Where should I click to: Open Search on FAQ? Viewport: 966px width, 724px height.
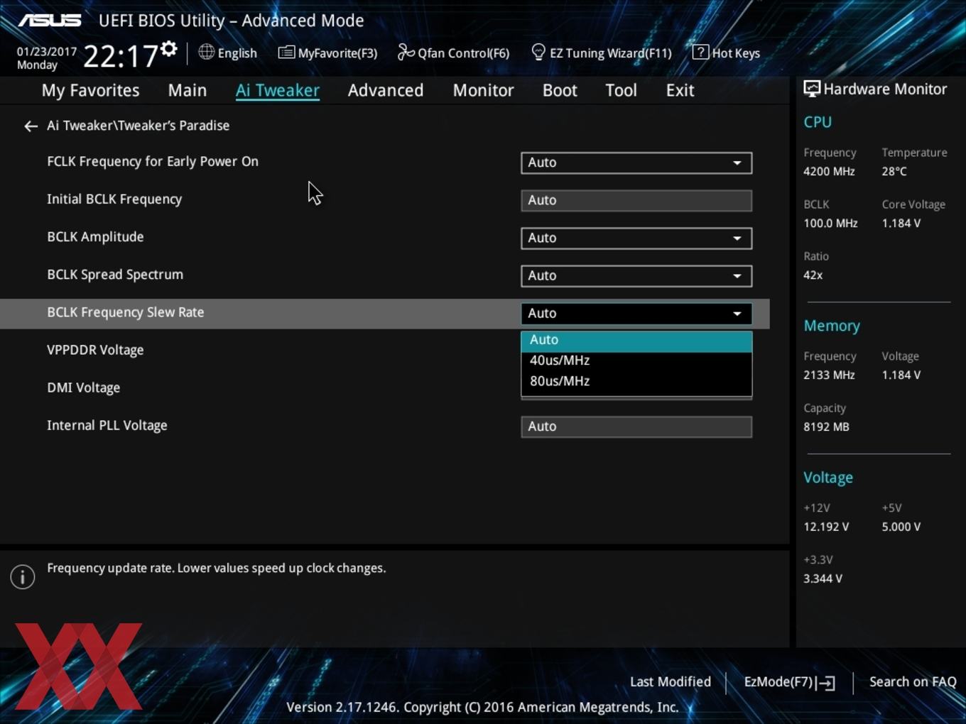[913, 682]
